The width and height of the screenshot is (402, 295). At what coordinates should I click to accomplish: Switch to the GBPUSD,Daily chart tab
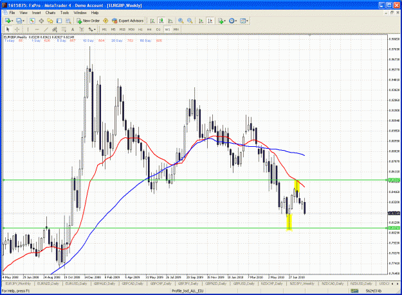click(x=244, y=283)
